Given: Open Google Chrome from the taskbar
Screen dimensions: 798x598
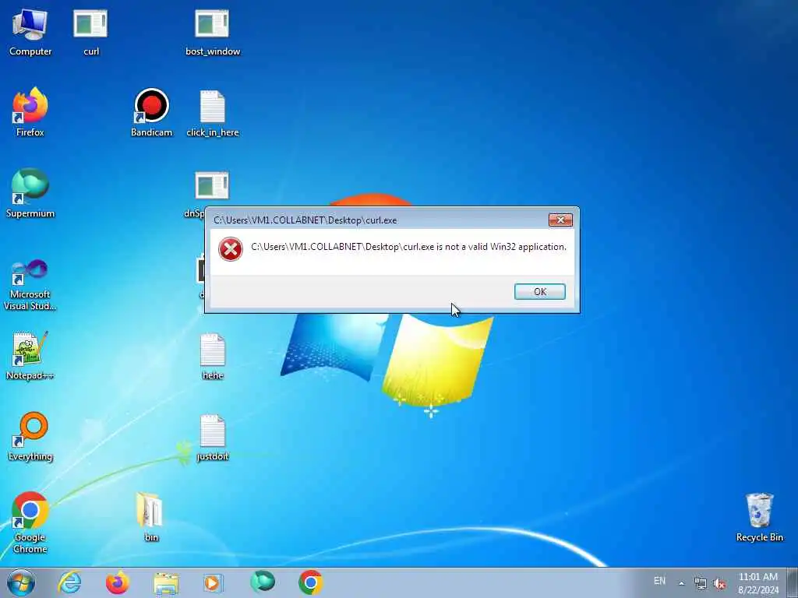Looking at the screenshot, I should pos(310,582).
